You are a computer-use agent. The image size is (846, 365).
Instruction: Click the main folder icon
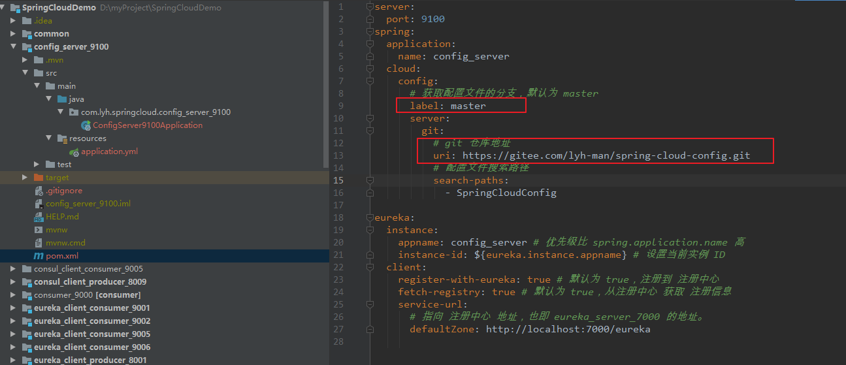50,86
